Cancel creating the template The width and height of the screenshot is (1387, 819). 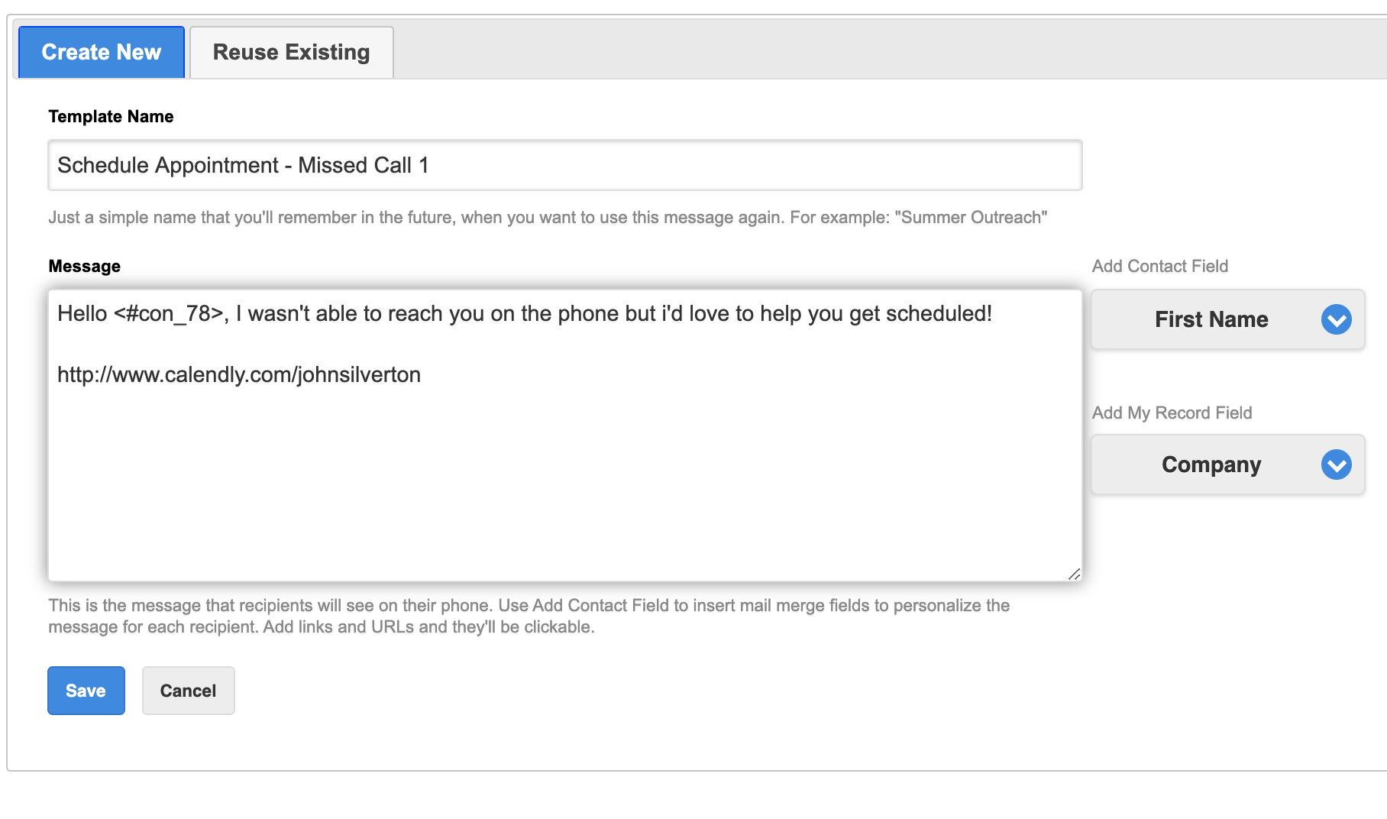188,691
